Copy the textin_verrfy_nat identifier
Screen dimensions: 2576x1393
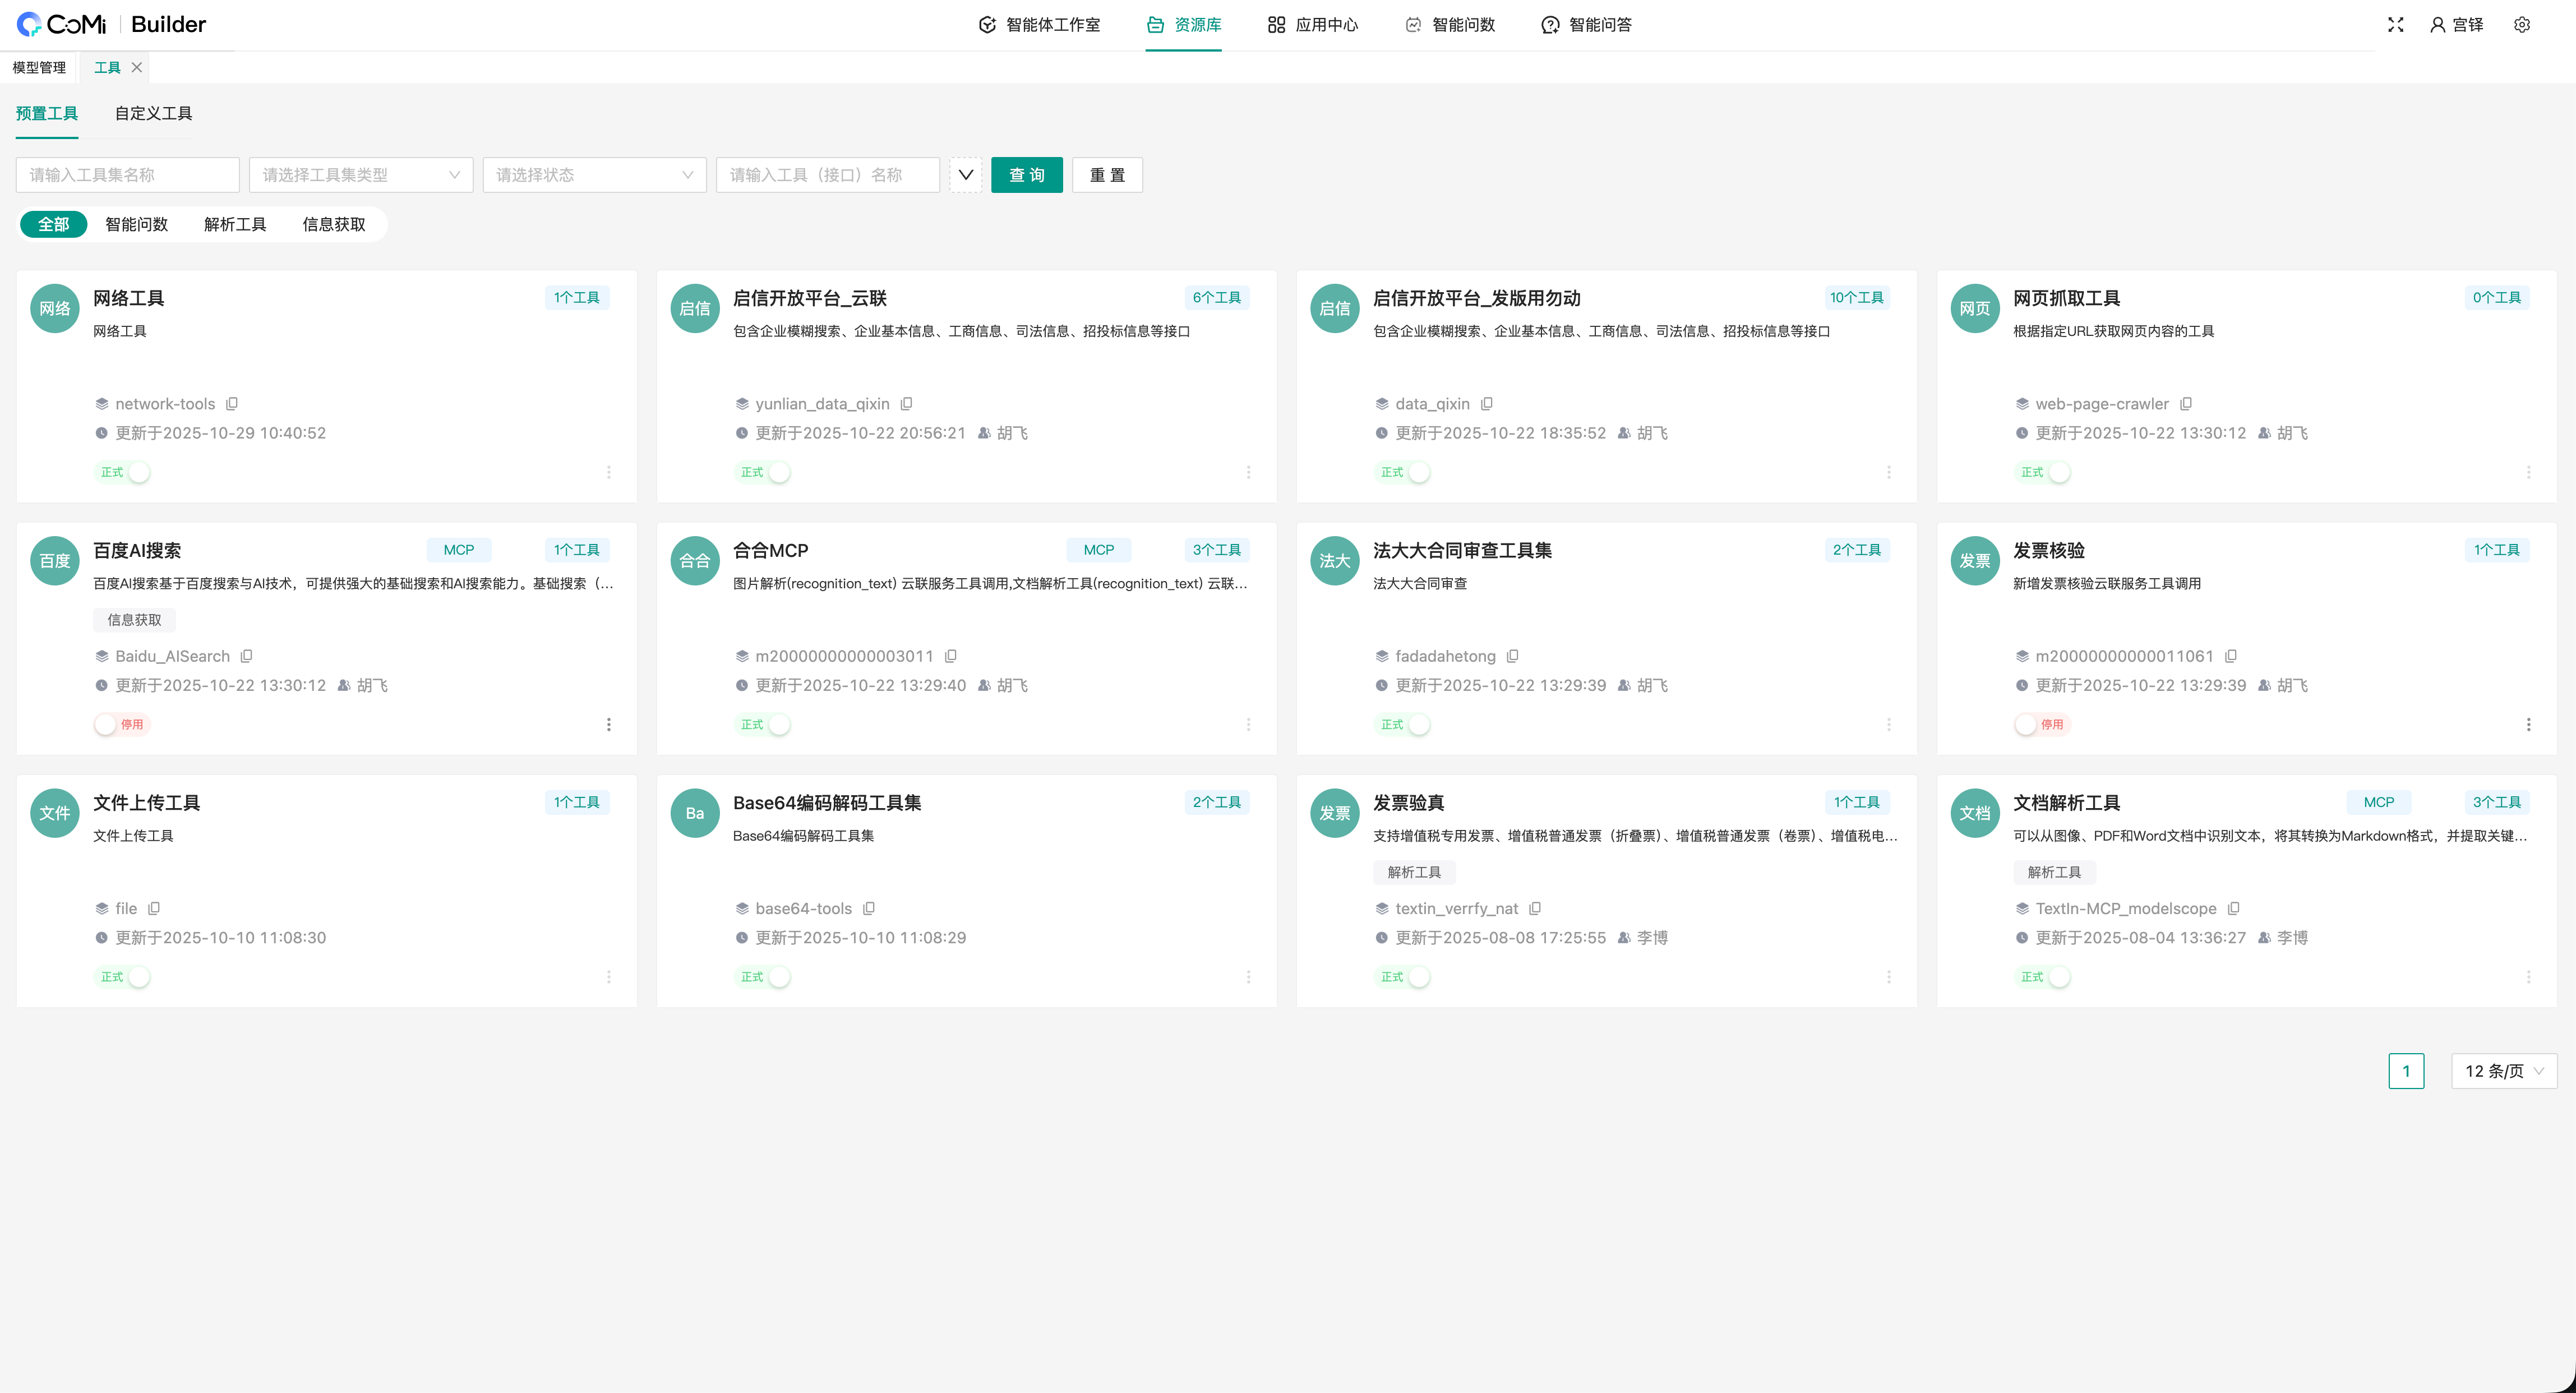click(x=1535, y=908)
